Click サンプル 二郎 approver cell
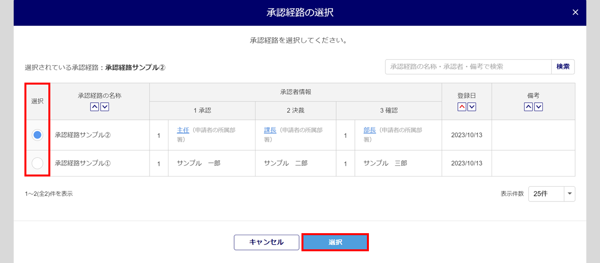Image resolution: width=600 pixels, height=263 pixels. click(x=296, y=163)
